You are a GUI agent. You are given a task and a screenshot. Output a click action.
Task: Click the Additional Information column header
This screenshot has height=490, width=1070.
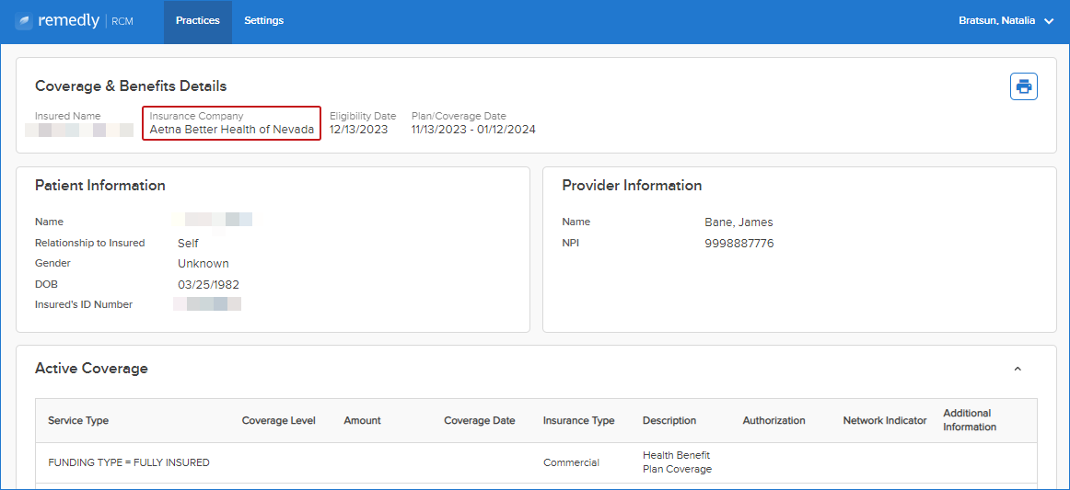970,420
